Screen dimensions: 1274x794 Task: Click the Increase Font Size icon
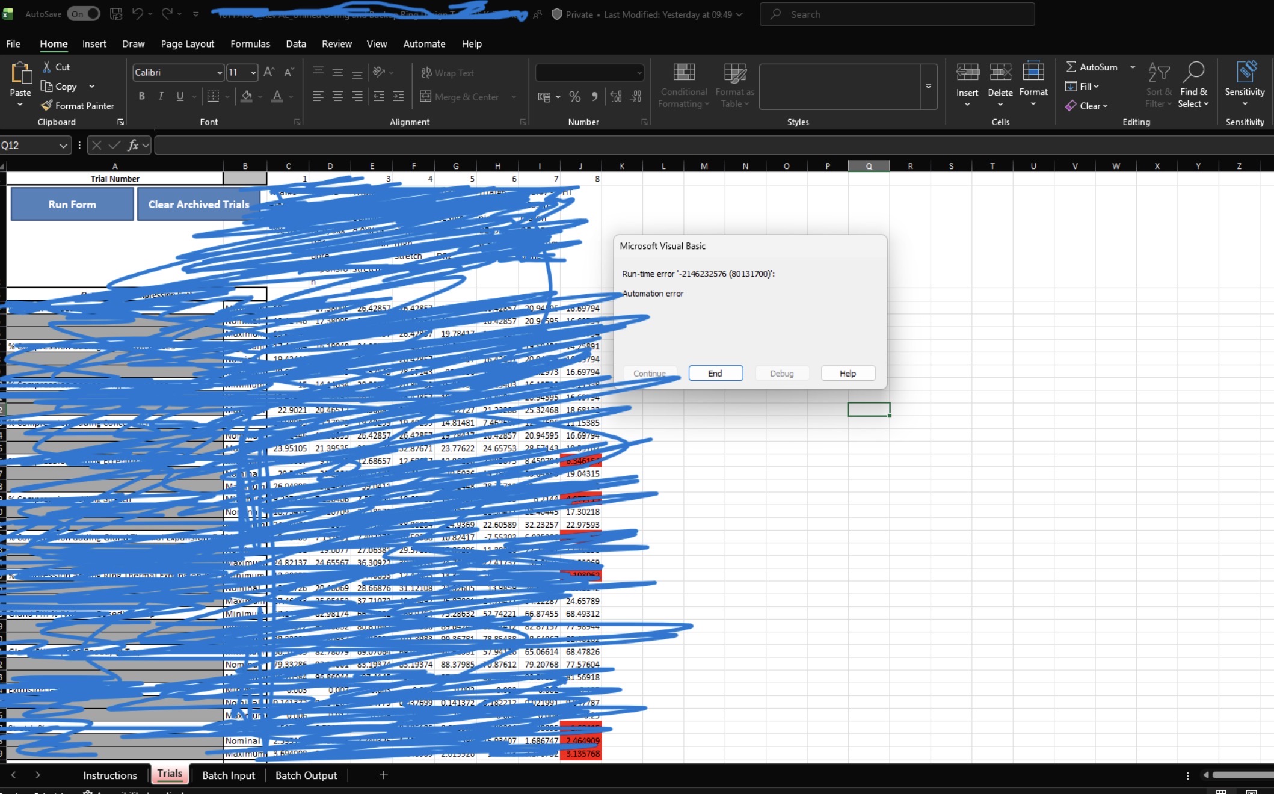(269, 72)
